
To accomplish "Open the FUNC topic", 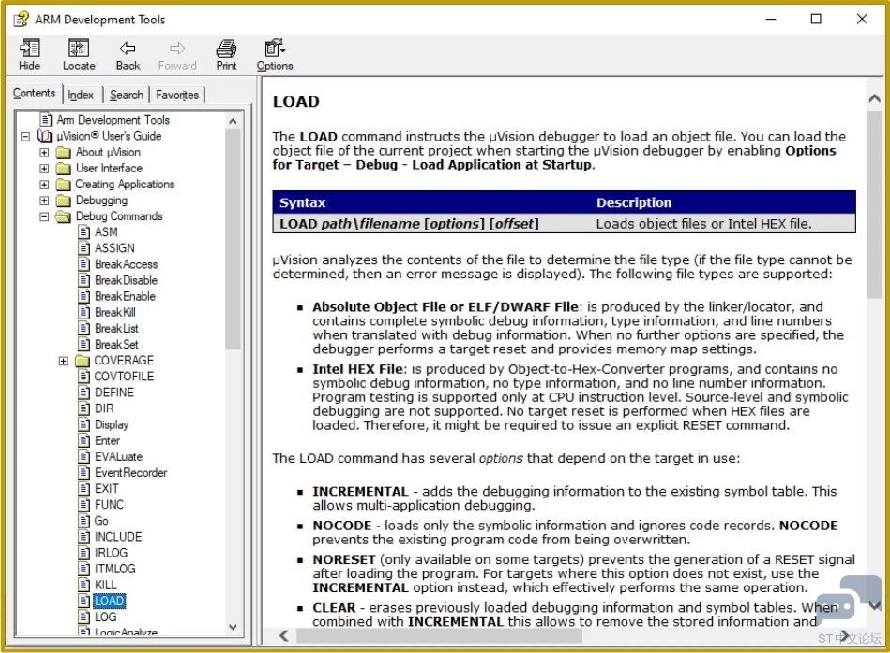I will click(109, 504).
